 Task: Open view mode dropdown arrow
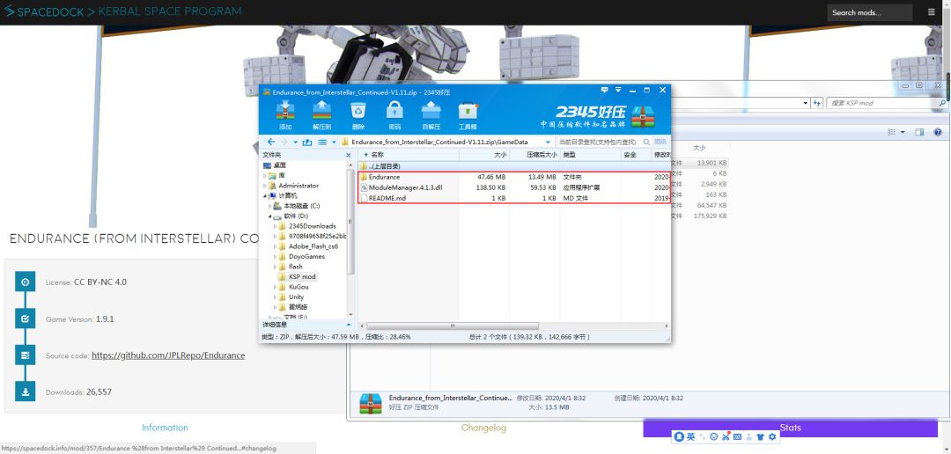coord(332,143)
